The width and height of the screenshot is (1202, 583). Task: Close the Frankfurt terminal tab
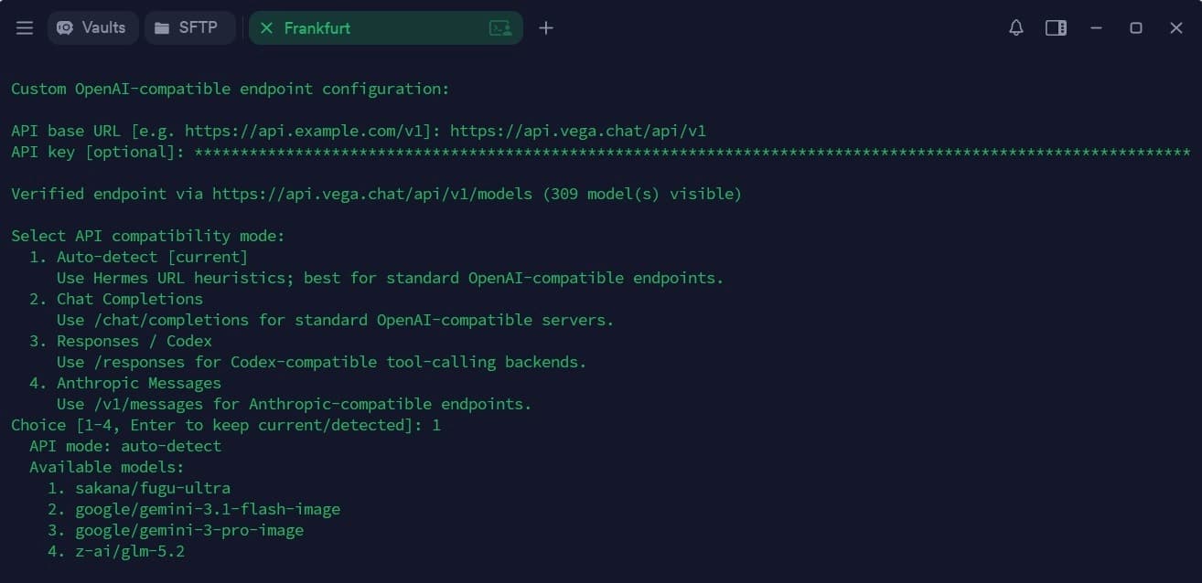(x=266, y=28)
